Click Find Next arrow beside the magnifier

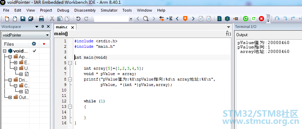click(x=154, y=19)
